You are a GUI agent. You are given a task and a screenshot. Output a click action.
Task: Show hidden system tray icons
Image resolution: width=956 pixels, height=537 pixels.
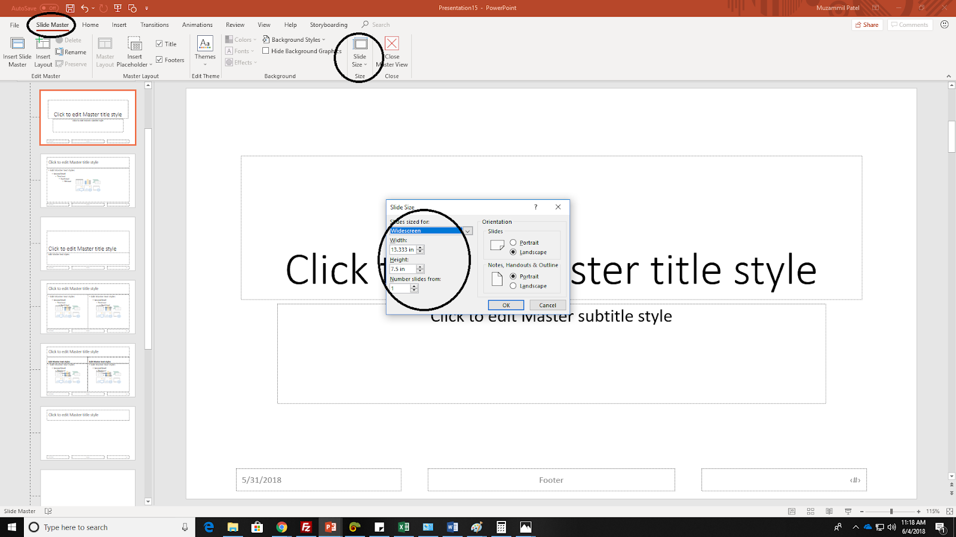tap(855, 527)
